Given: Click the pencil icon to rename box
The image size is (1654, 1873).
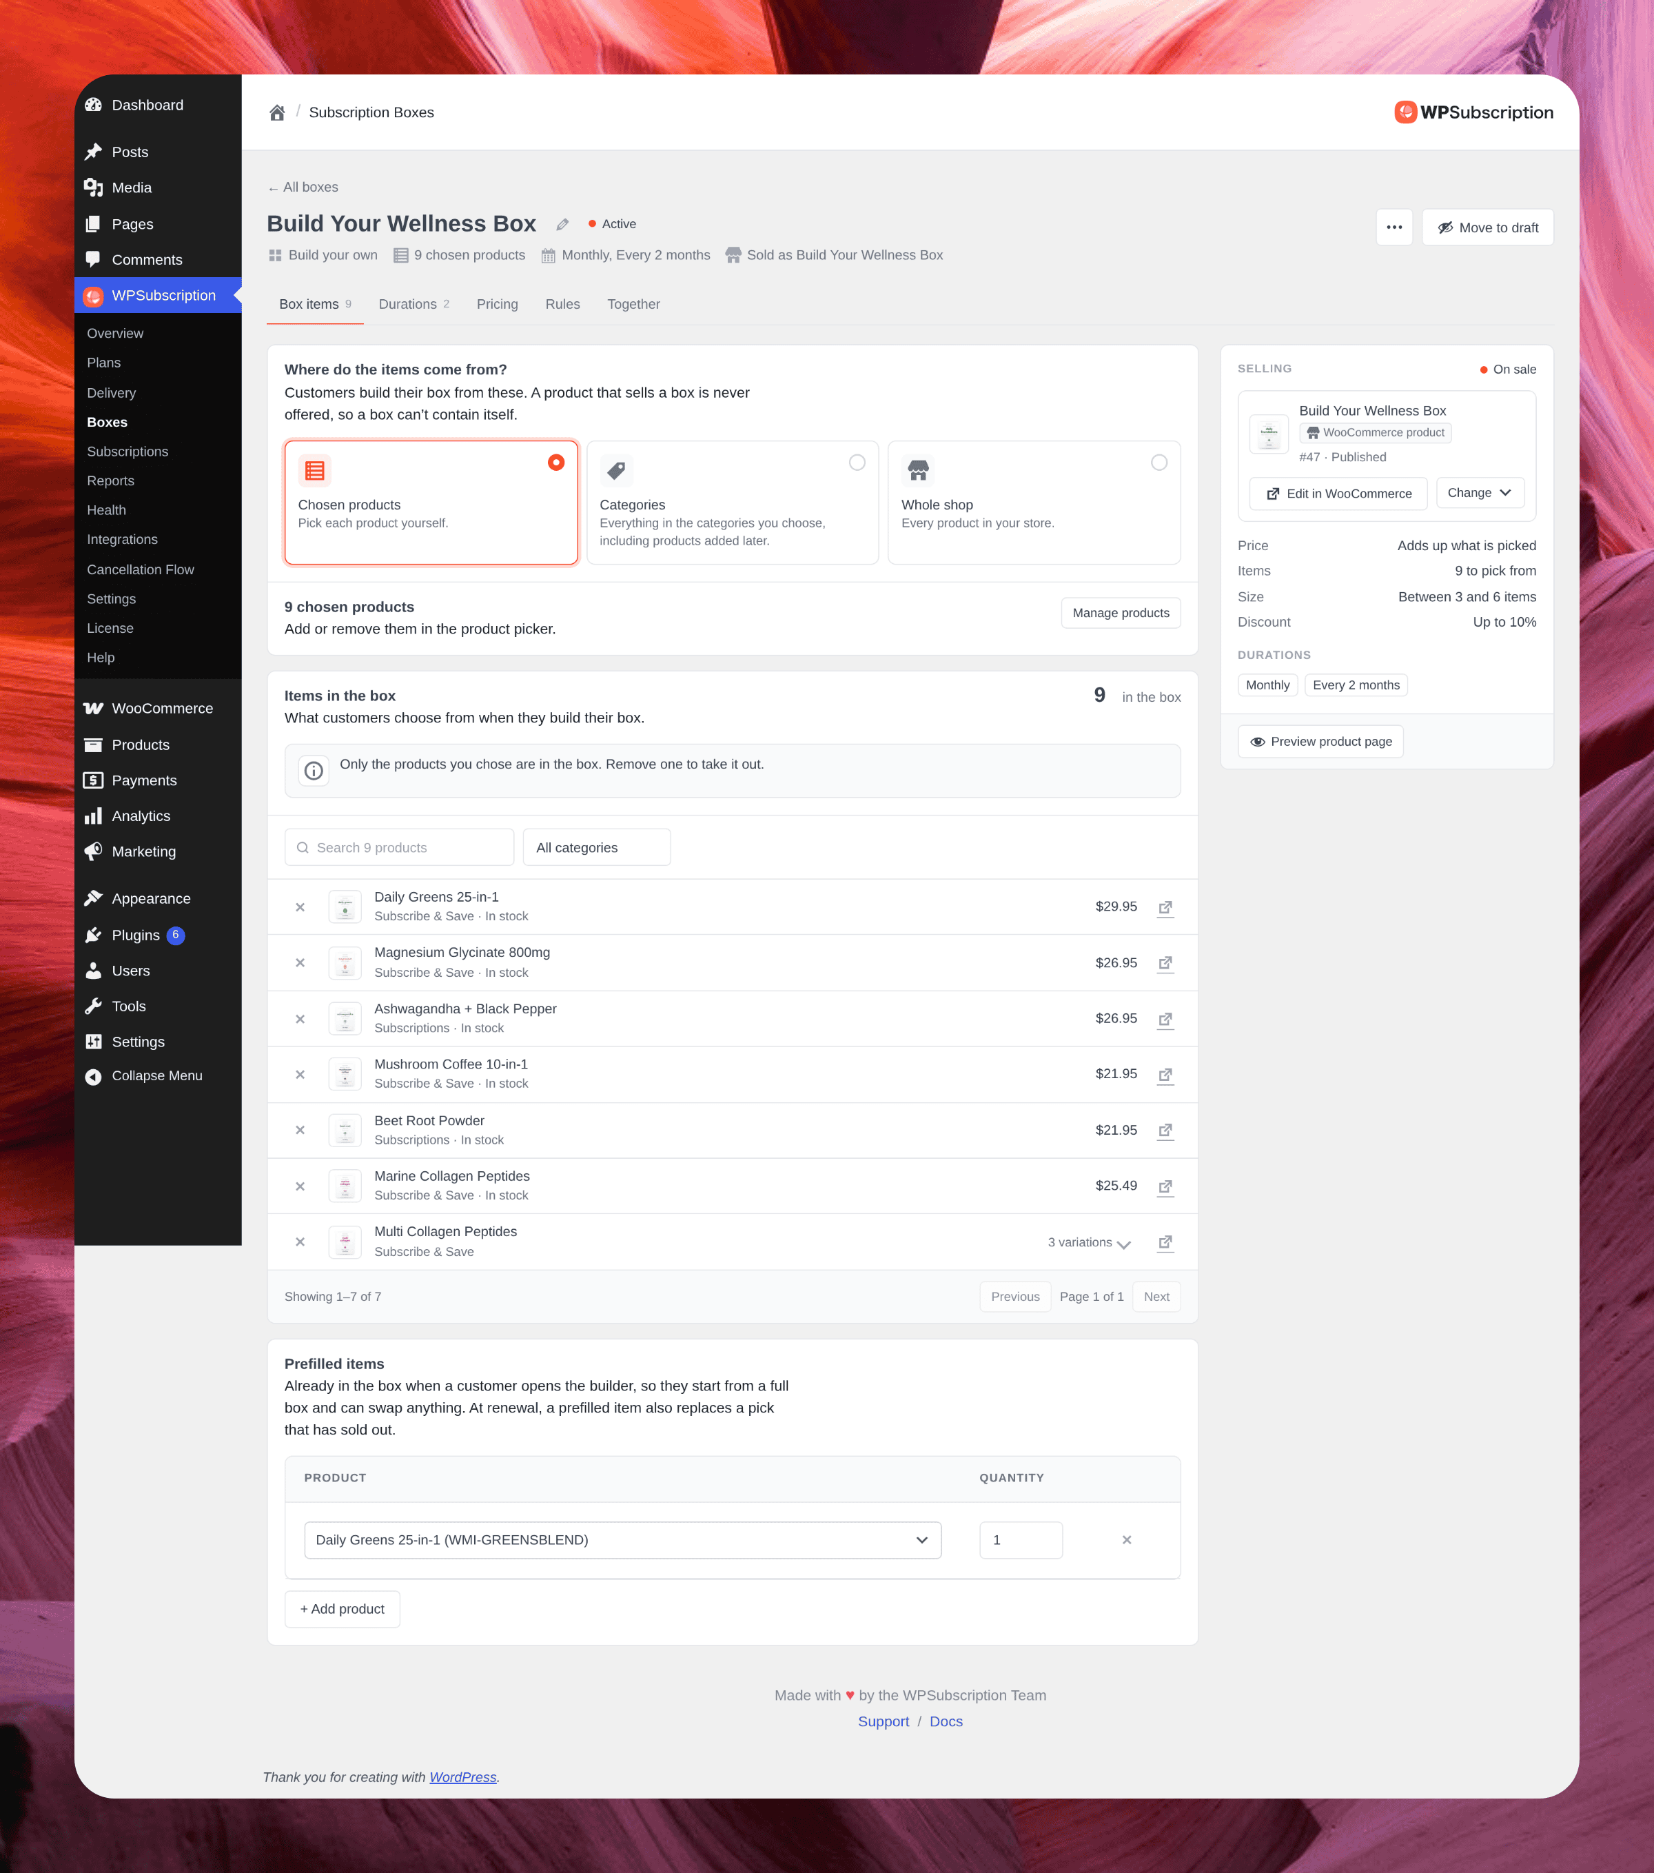Looking at the screenshot, I should [x=562, y=225].
